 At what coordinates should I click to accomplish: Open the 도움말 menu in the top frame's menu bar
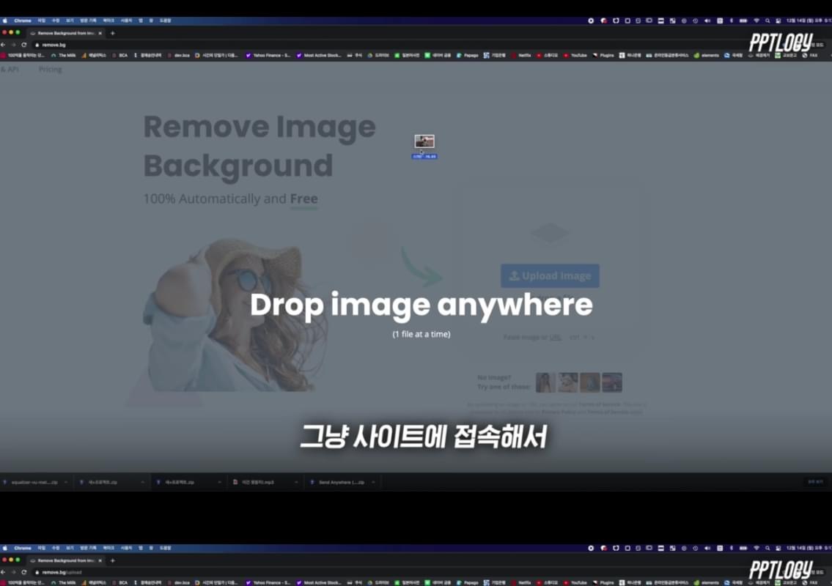tap(165, 21)
